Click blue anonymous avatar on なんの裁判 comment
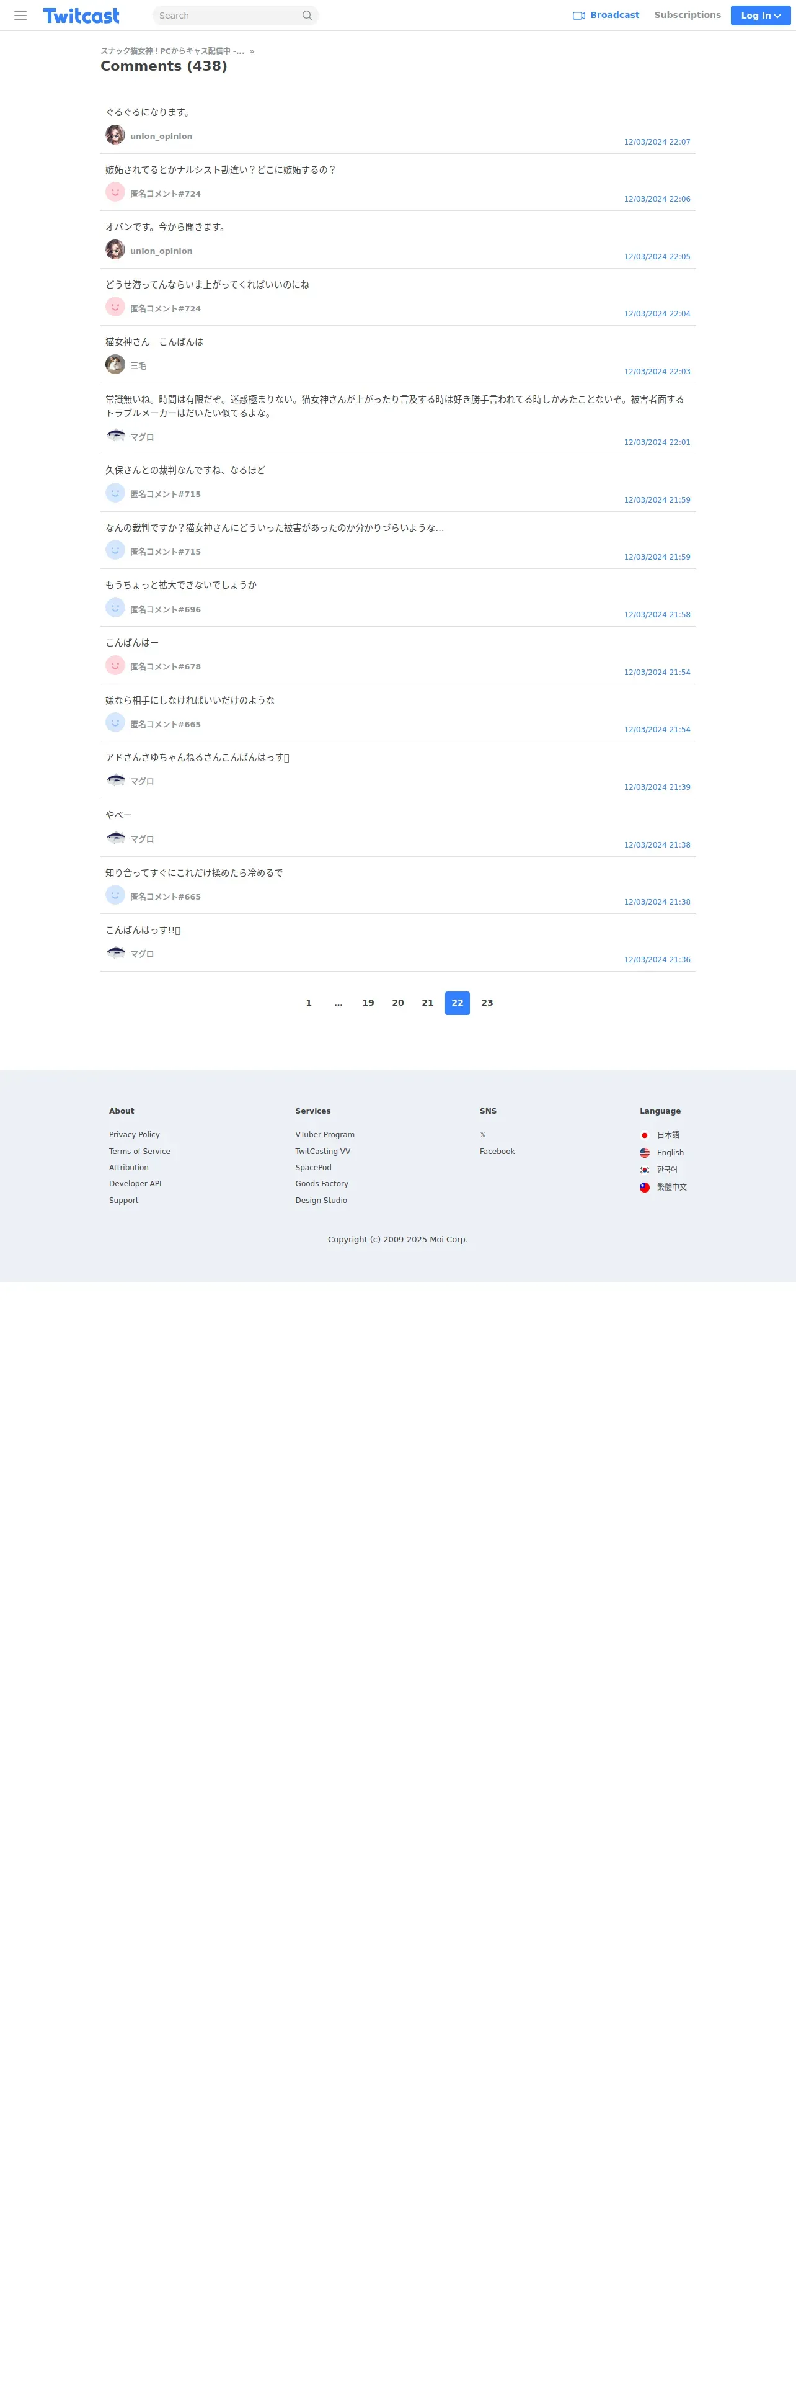796x2390 pixels. (x=115, y=550)
